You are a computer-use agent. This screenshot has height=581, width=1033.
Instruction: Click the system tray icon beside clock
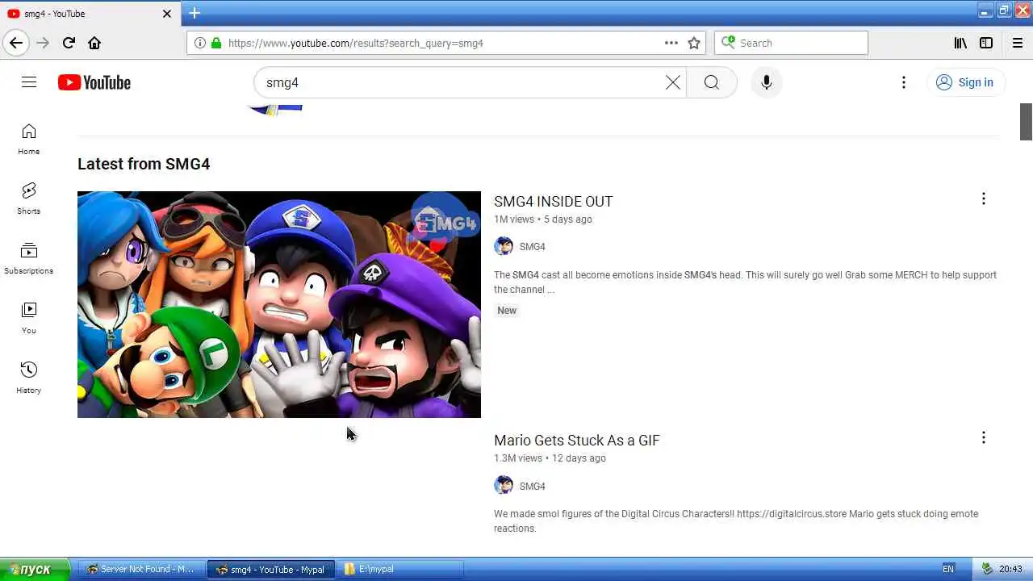986,569
